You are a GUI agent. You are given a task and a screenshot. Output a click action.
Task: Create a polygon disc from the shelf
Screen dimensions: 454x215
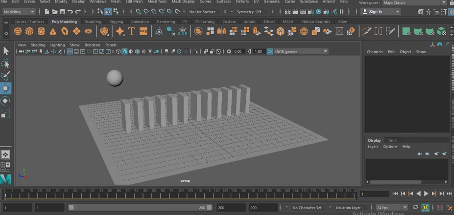[88, 31]
